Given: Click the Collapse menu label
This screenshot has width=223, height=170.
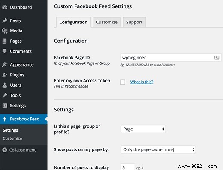Looking at the screenshot, I should coord(23,150).
